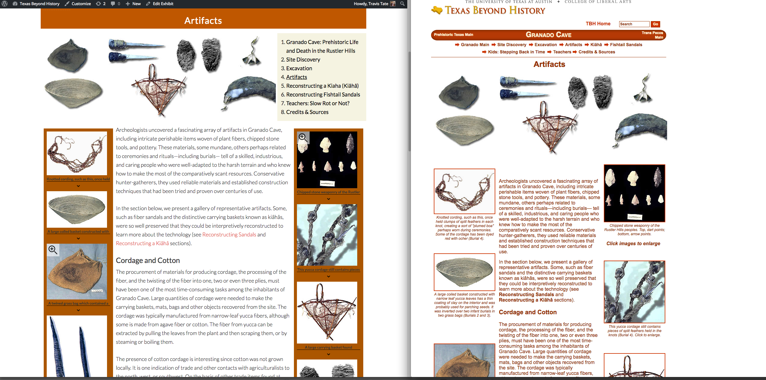Expand caption under yucca cordage image

click(329, 277)
